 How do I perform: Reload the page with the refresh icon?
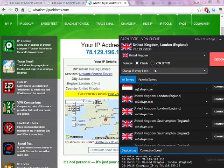16,10
